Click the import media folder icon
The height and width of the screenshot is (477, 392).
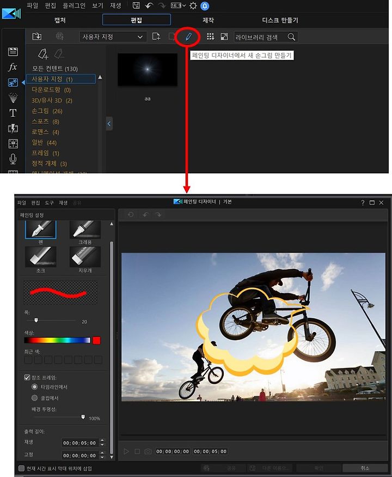point(37,37)
